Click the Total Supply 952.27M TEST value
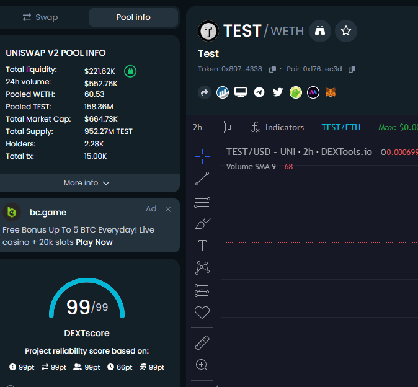 [109, 131]
